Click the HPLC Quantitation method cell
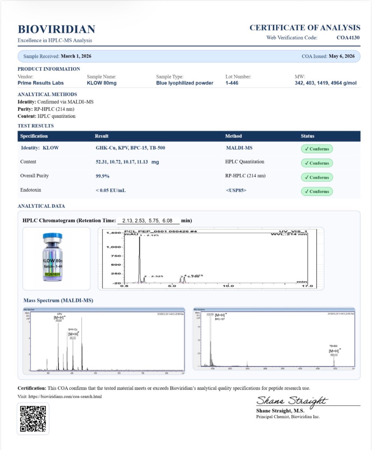Image resolution: width=372 pixels, height=450 pixels. (245, 162)
